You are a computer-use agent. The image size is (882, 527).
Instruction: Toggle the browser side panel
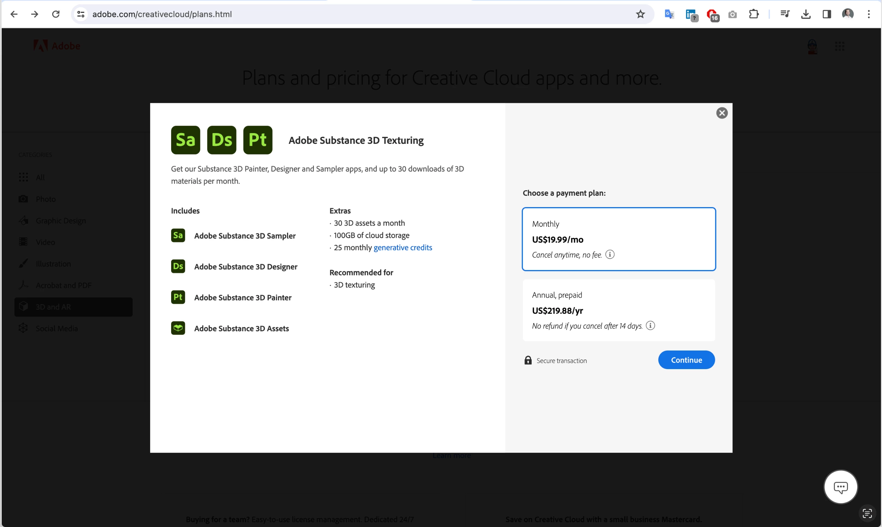click(826, 14)
